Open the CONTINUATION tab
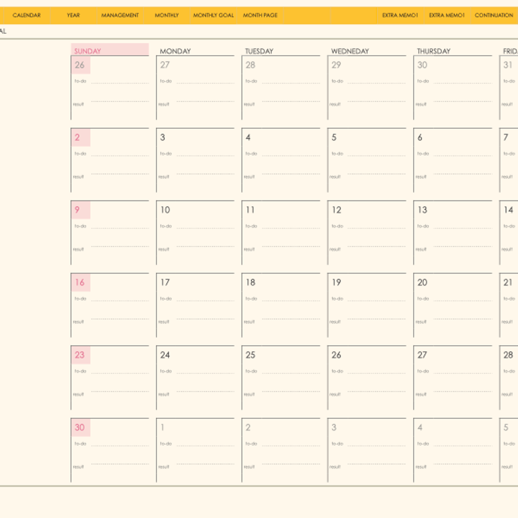 point(494,15)
